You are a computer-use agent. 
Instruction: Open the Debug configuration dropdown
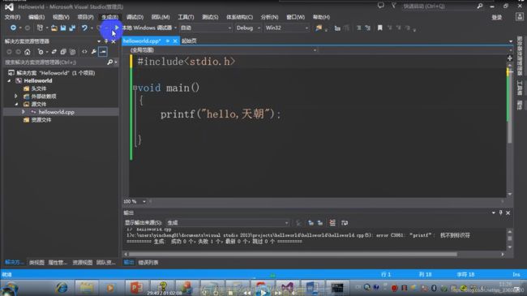248,28
